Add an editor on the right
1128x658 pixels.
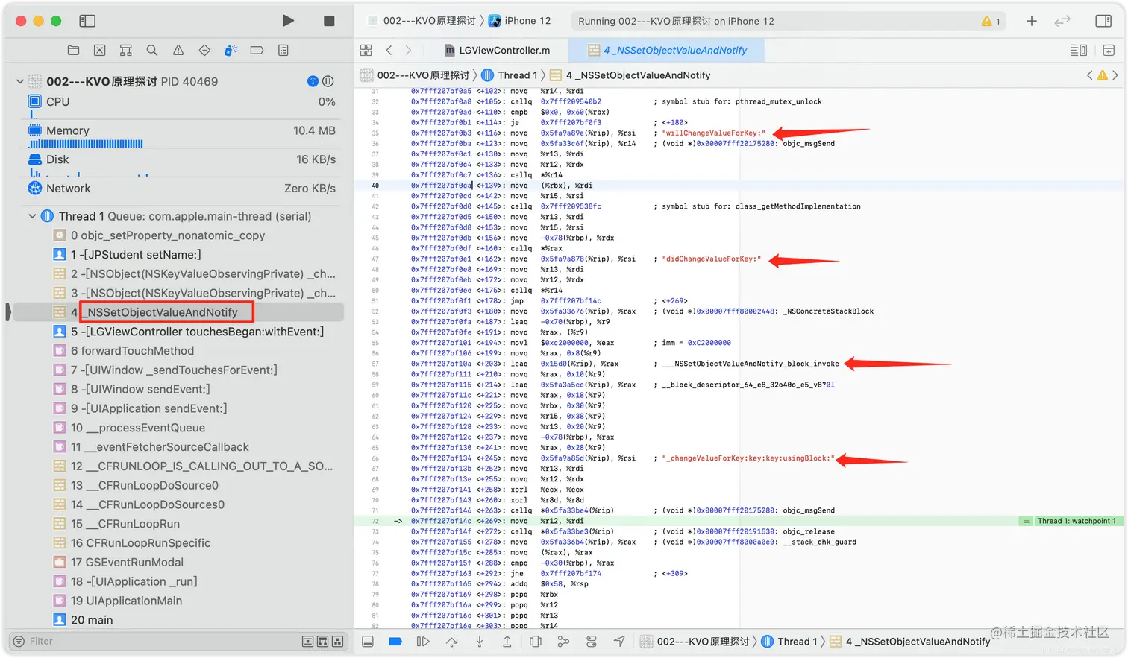[x=1109, y=50]
